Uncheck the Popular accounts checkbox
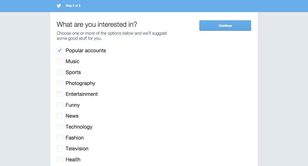This screenshot has width=308, height=166. 60,50
